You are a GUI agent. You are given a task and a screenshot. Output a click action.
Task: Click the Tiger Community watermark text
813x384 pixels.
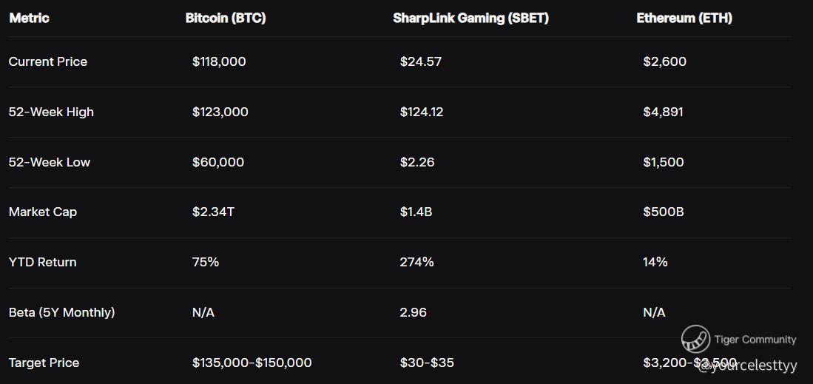pyautogui.click(x=755, y=340)
